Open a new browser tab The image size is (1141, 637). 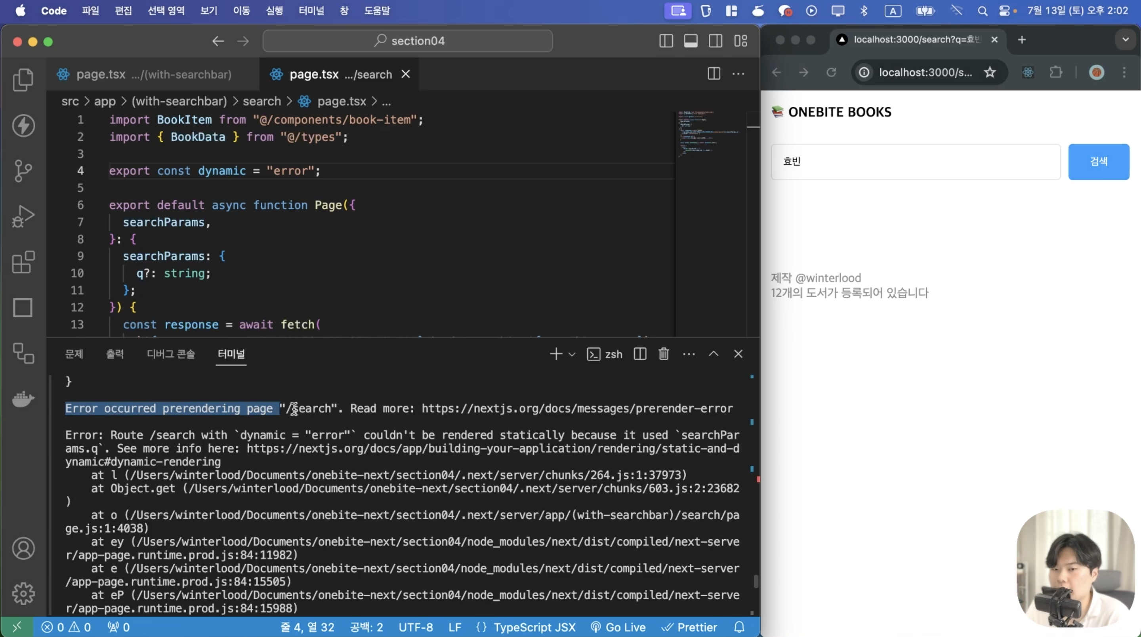[x=1021, y=40]
